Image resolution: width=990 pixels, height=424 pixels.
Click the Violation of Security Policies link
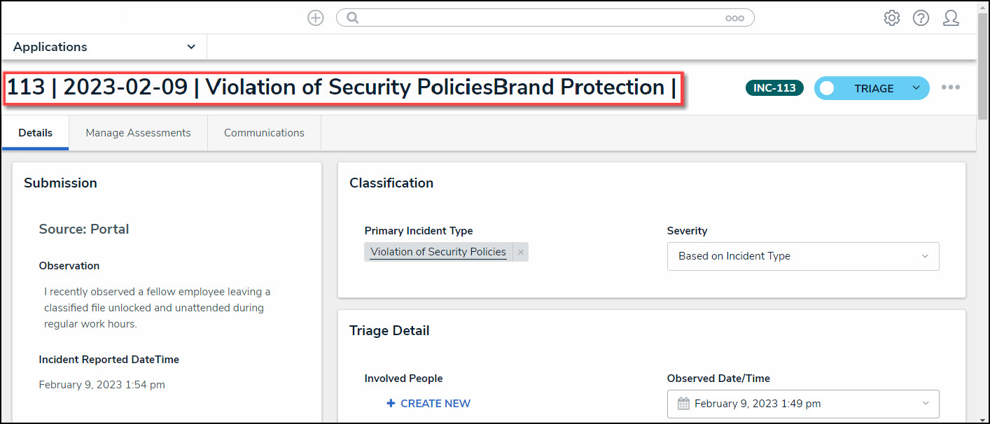pos(438,253)
